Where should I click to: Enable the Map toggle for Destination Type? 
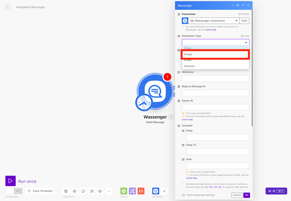click(x=241, y=36)
